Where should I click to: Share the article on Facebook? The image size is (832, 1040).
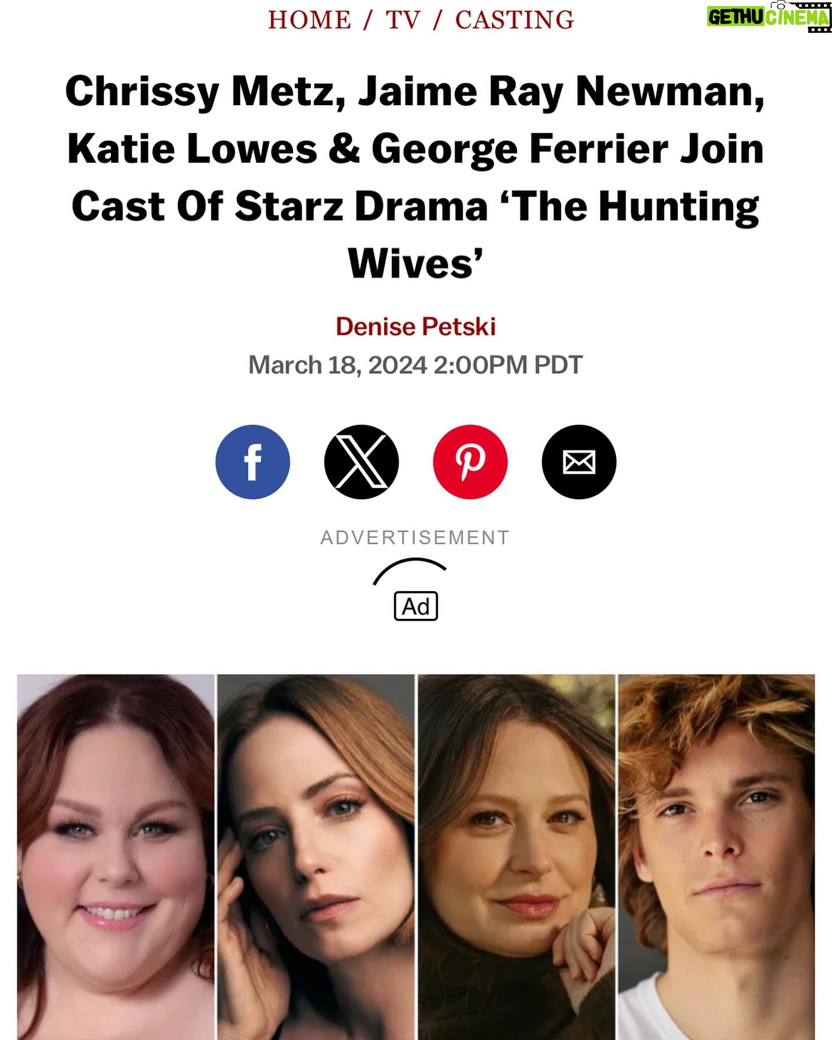[252, 462]
